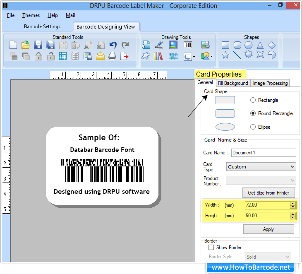The image size is (302, 274).
Task: Insert WordArt with the W icon
Action: pyautogui.click(x=173, y=56)
